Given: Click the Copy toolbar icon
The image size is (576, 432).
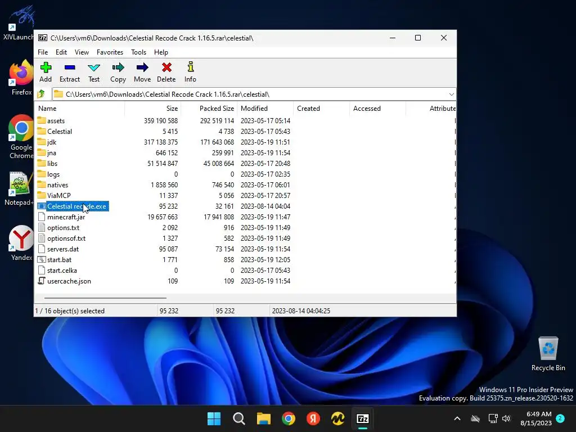Looking at the screenshot, I should click(x=118, y=67).
